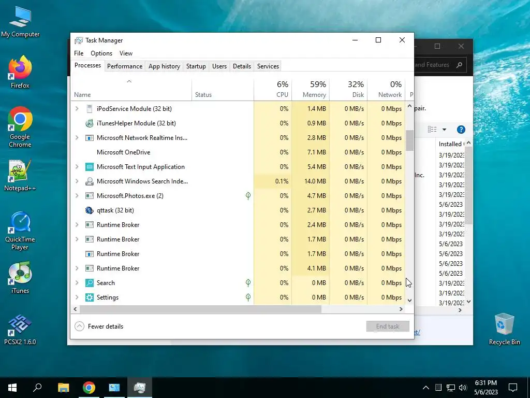Click the green leaf icon on Microsoft.Photos.exe row

pos(248,195)
